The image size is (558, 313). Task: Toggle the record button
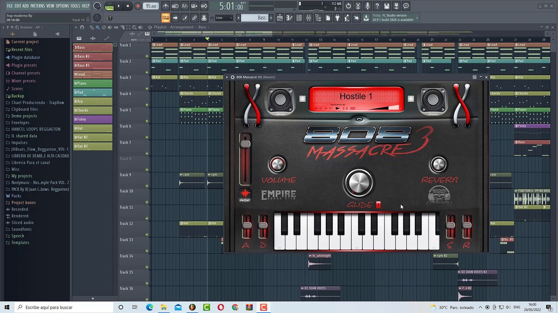click(x=138, y=6)
